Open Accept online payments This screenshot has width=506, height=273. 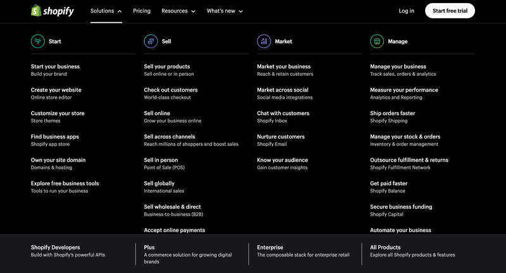[175, 230]
